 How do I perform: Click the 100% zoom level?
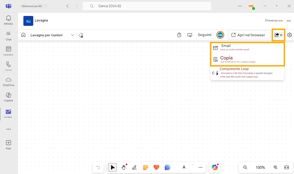260,167
